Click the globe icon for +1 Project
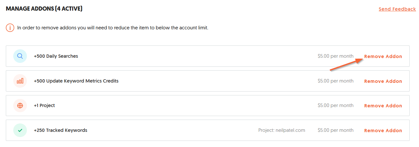Image resolution: width=419 pixels, height=147 pixels. 20,106
